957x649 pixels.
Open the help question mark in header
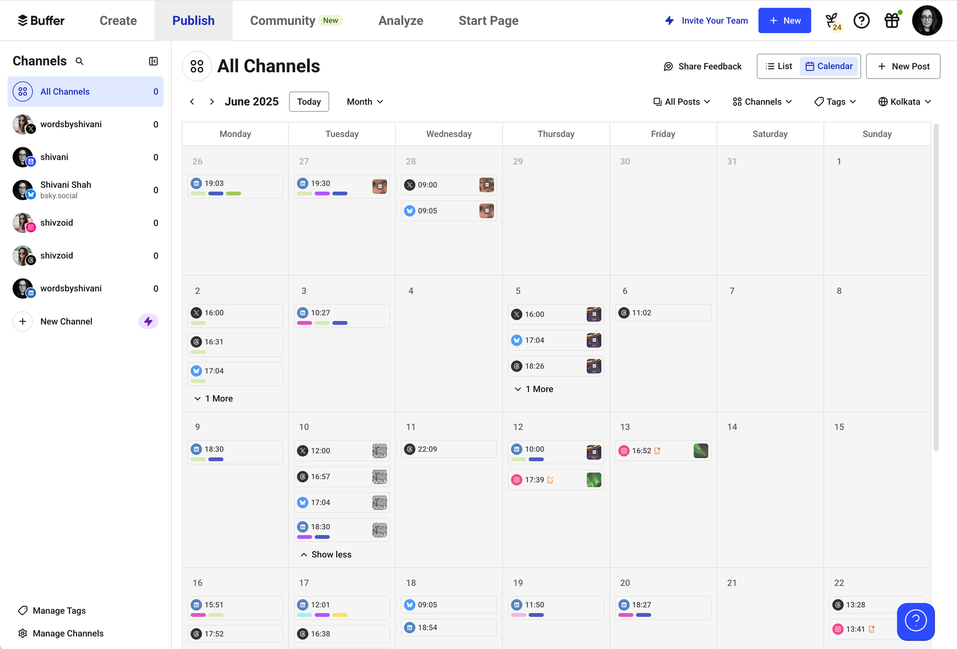[861, 21]
